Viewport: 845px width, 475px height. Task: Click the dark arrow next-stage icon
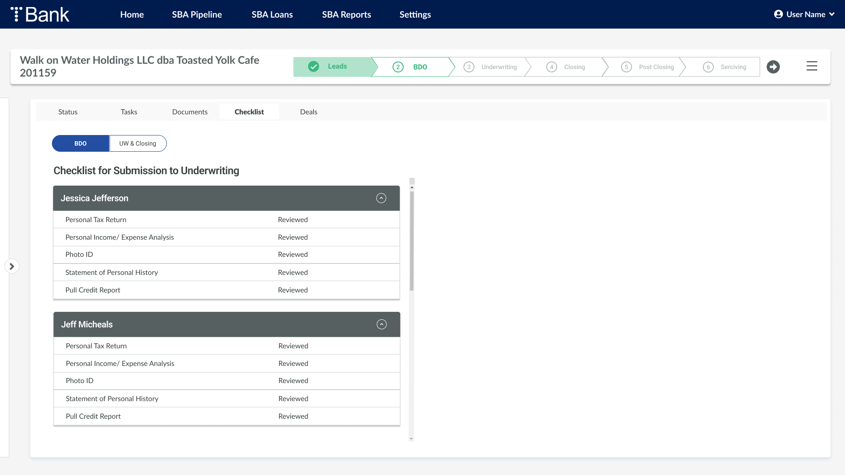pos(773,67)
